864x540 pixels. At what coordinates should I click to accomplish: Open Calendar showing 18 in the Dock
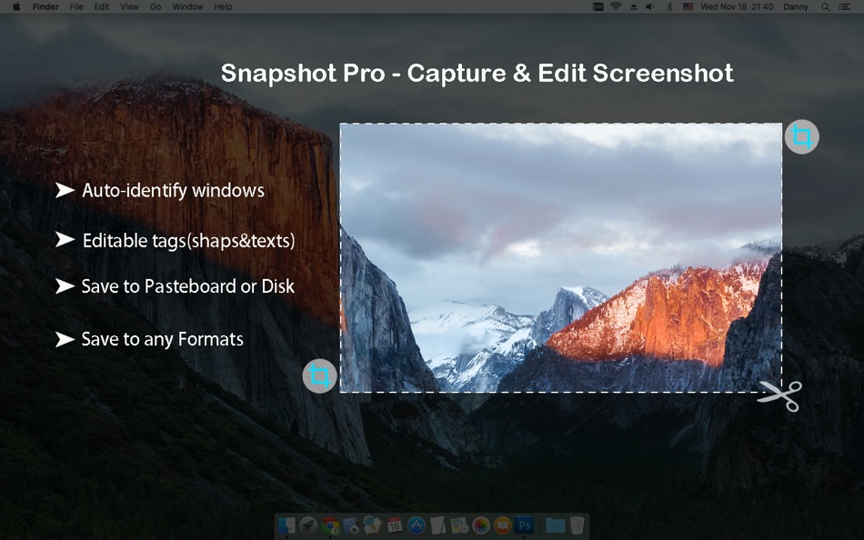click(394, 525)
